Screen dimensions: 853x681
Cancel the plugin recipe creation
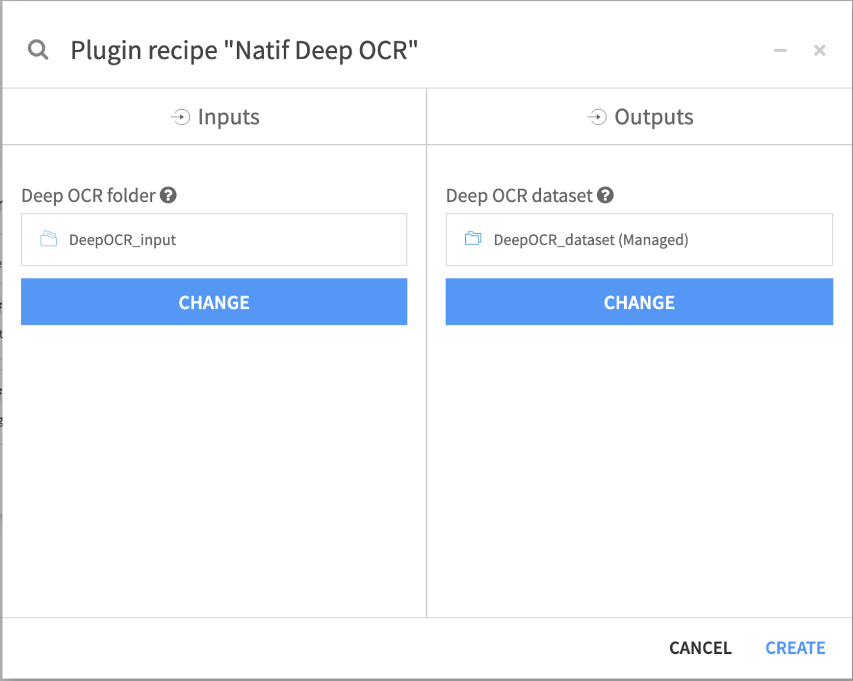700,648
